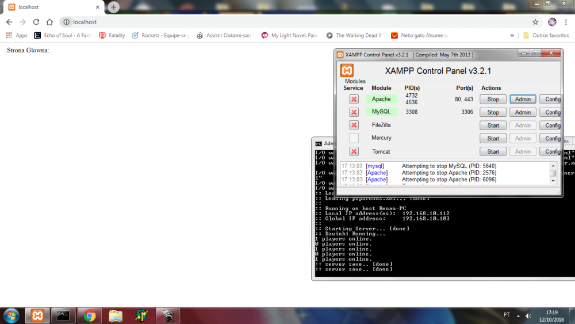This screenshot has height=324, width=575.
Task: Bookmark this page with star icon
Action: click(535, 22)
